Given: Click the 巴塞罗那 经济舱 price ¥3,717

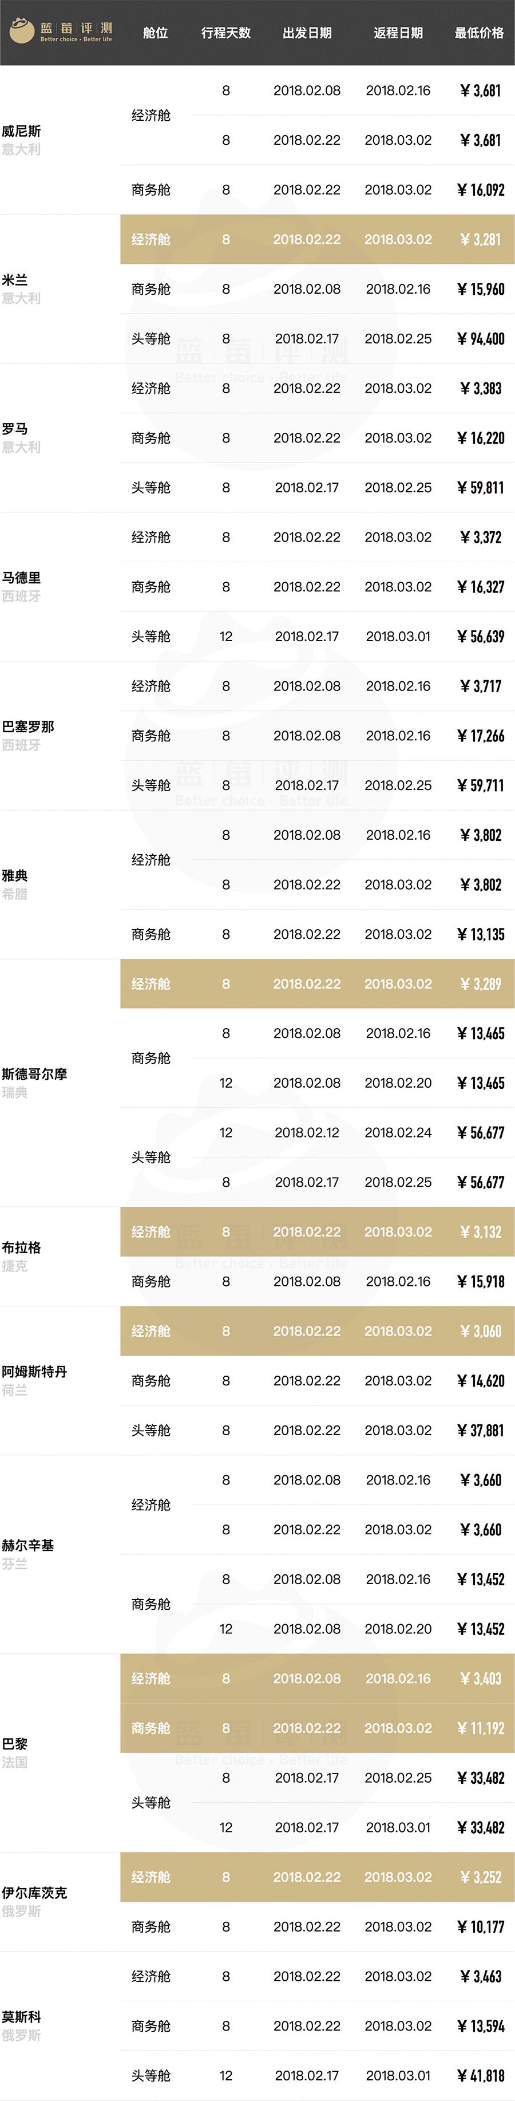Looking at the screenshot, I should pos(481,686).
